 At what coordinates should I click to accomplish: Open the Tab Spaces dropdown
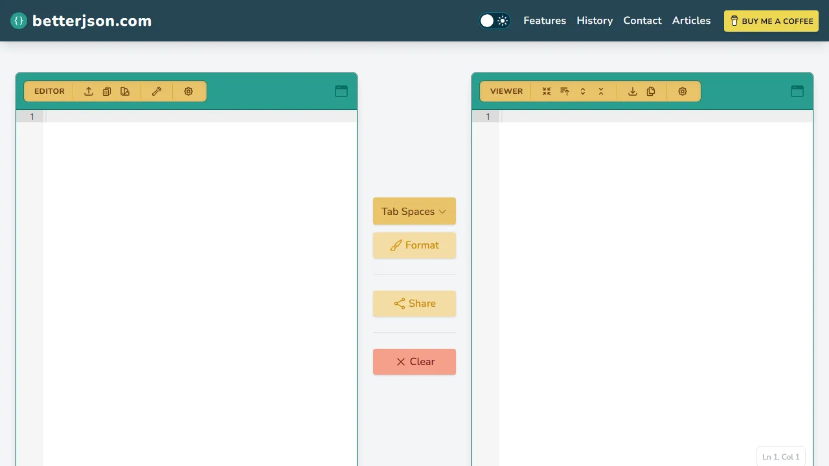coord(414,211)
